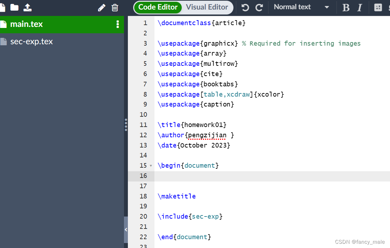Click the xcolor package line
Image resolution: width=390 pixels, height=248 pixels.
click(221, 94)
